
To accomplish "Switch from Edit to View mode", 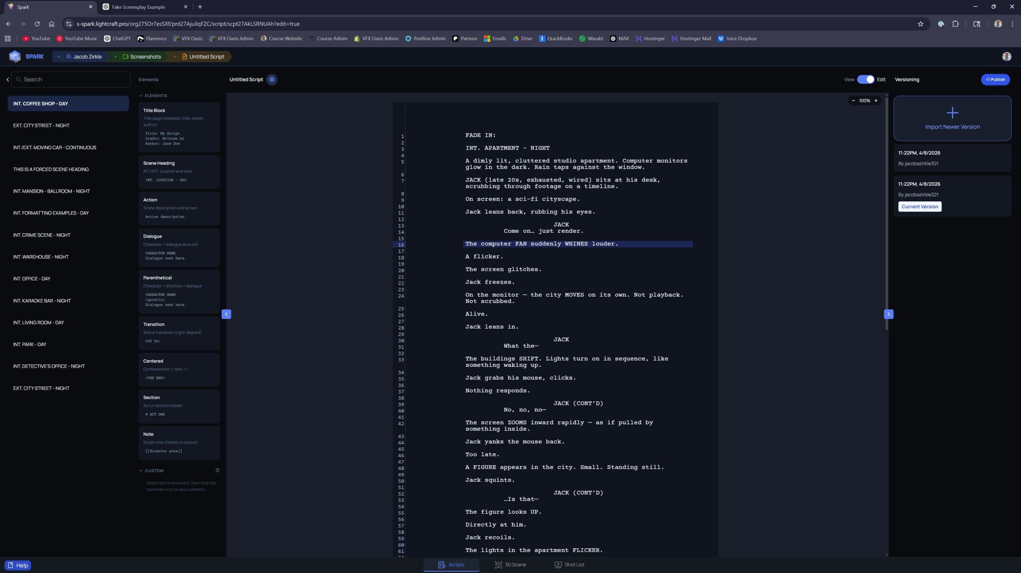I will tap(865, 79).
